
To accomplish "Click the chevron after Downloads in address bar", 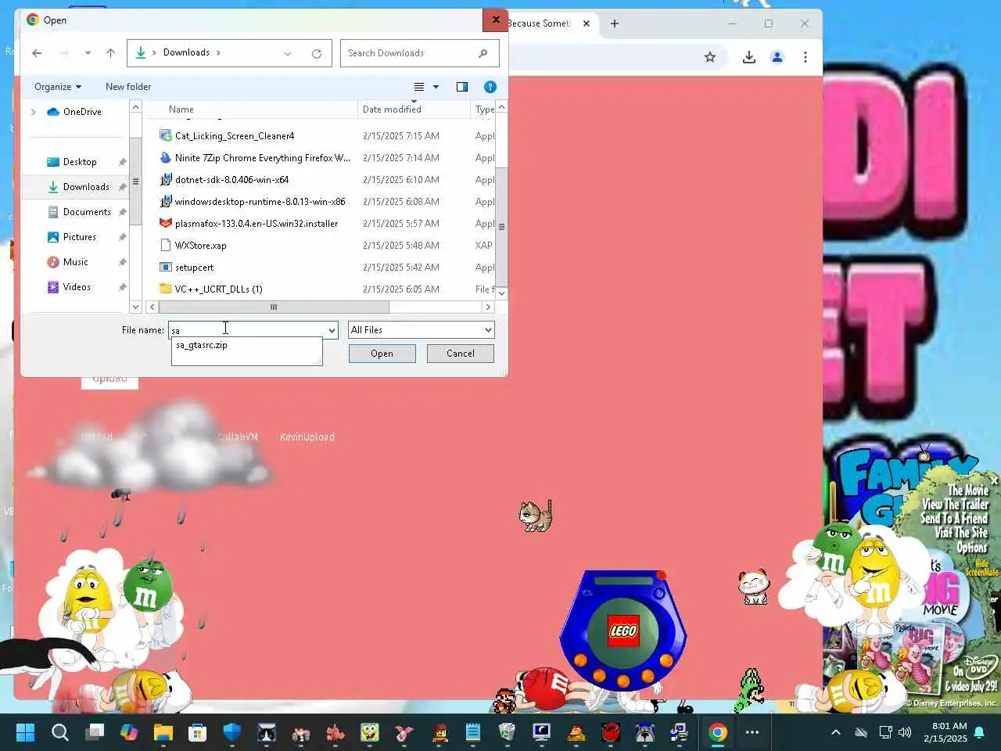I will tap(218, 53).
